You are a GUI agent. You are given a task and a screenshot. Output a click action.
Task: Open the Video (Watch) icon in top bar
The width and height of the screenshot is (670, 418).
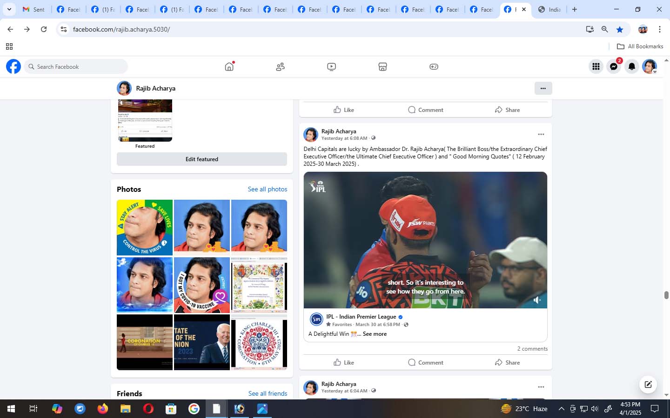pos(331,66)
